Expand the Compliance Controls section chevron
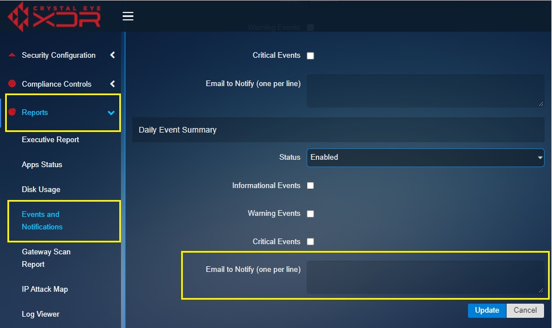Screen dimensions: 552x328 tap(112, 84)
